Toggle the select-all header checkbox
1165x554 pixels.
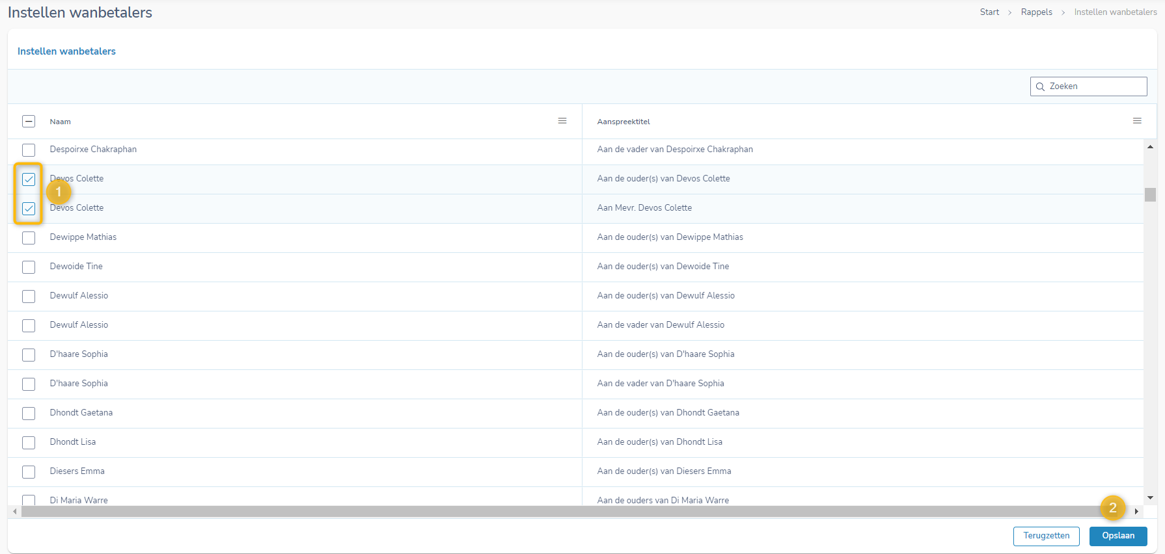[x=29, y=122]
